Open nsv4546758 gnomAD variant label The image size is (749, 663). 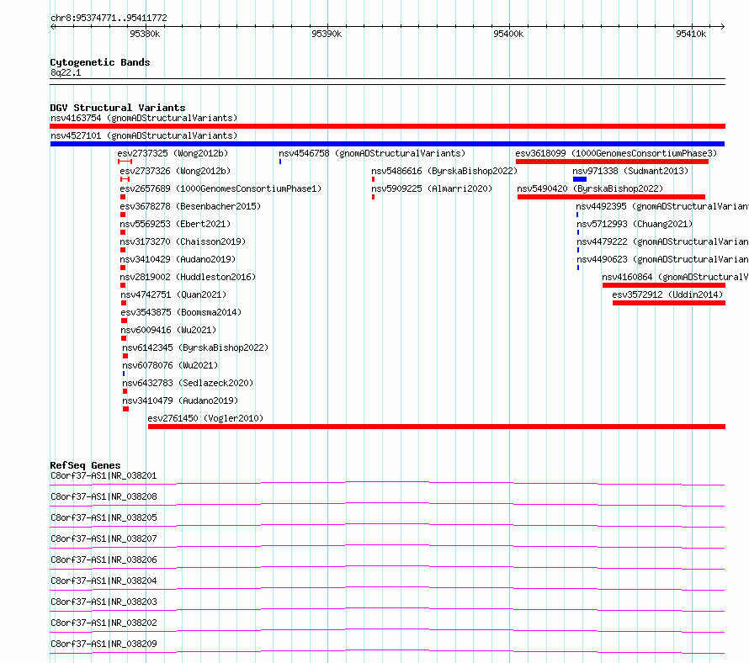(372, 153)
